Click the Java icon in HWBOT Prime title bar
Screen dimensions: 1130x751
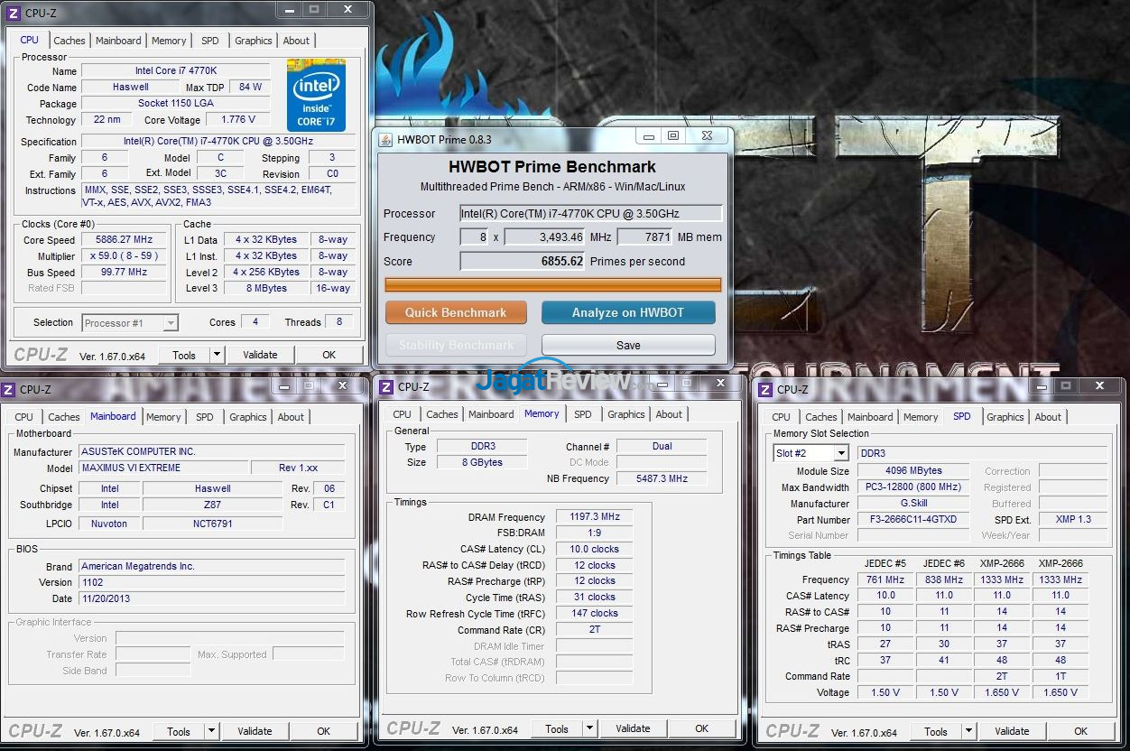click(x=385, y=139)
